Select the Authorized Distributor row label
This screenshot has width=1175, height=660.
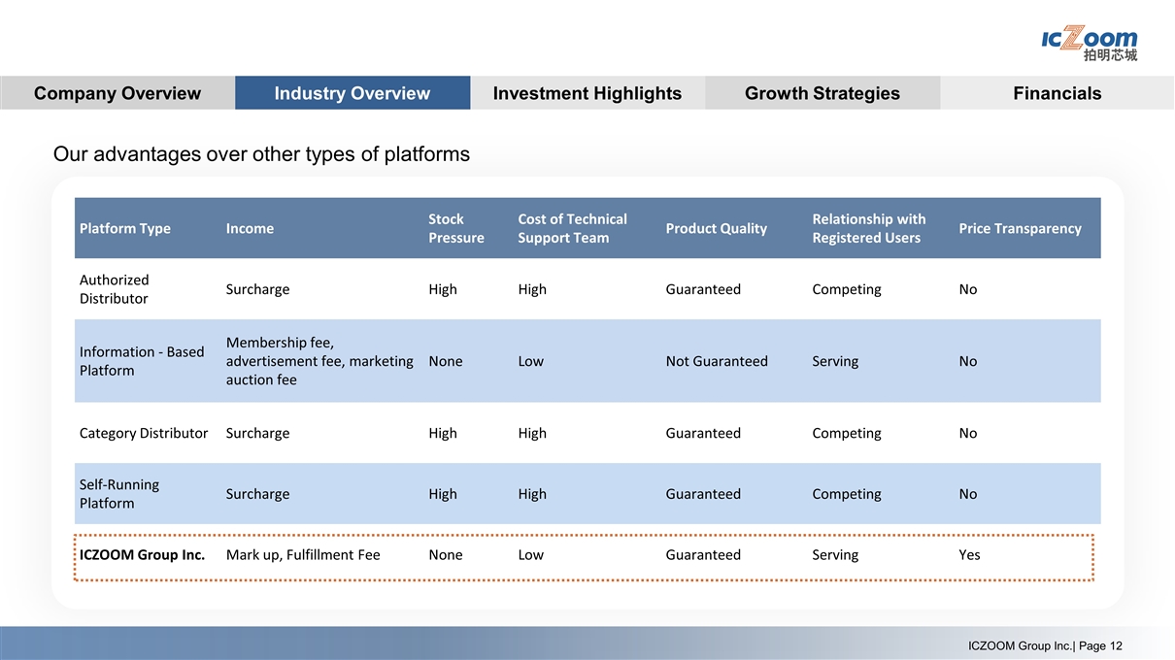[114, 289]
